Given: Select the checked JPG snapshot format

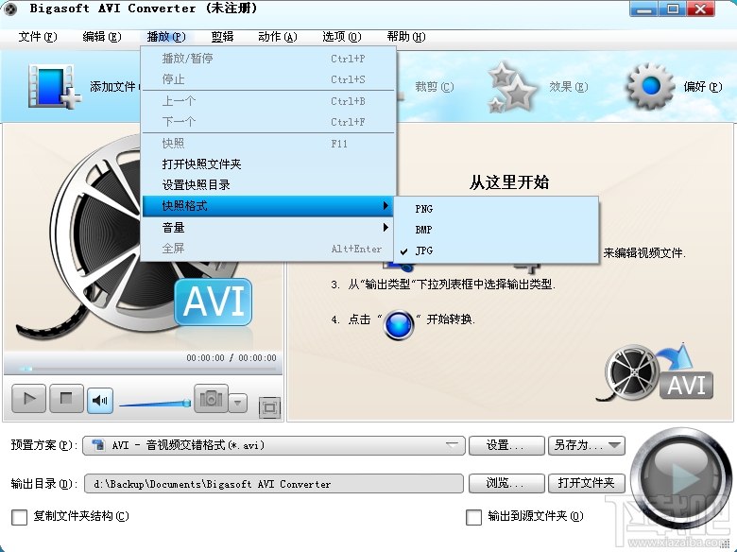Looking at the screenshot, I should pyautogui.click(x=496, y=250).
